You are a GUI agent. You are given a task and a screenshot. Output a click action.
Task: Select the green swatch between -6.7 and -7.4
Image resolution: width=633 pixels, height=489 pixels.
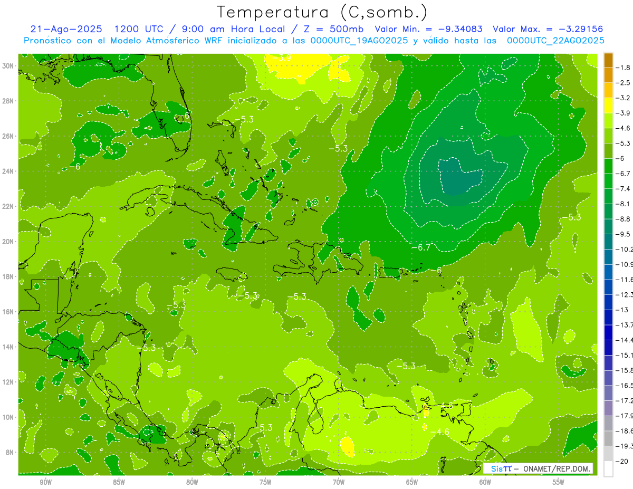click(x=609, y=181)
